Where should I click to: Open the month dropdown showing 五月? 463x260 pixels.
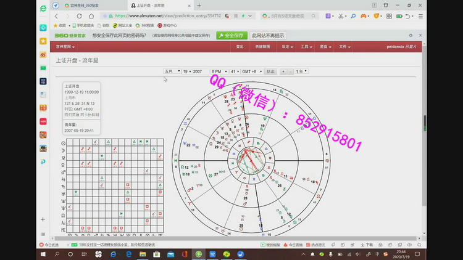pyautogui.click(x=172, y=71)
